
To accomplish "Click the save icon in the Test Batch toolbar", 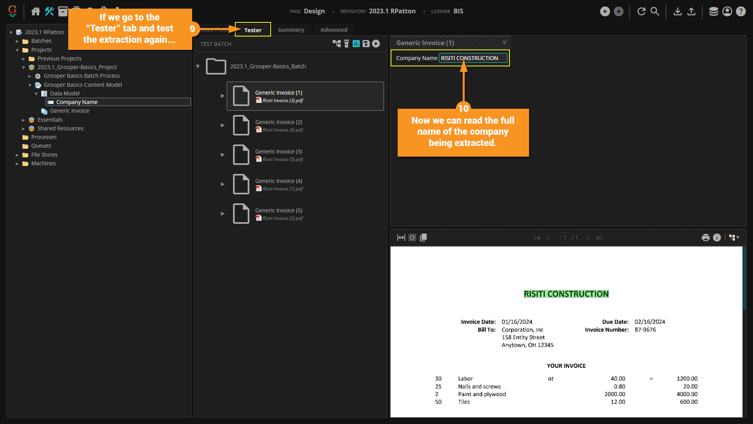I will pyautogui.click(x=366, y=44).
